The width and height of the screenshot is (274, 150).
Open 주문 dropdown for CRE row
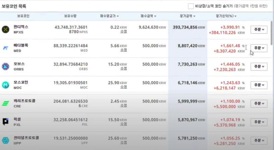pyautogui.click(x=259, y=104)
